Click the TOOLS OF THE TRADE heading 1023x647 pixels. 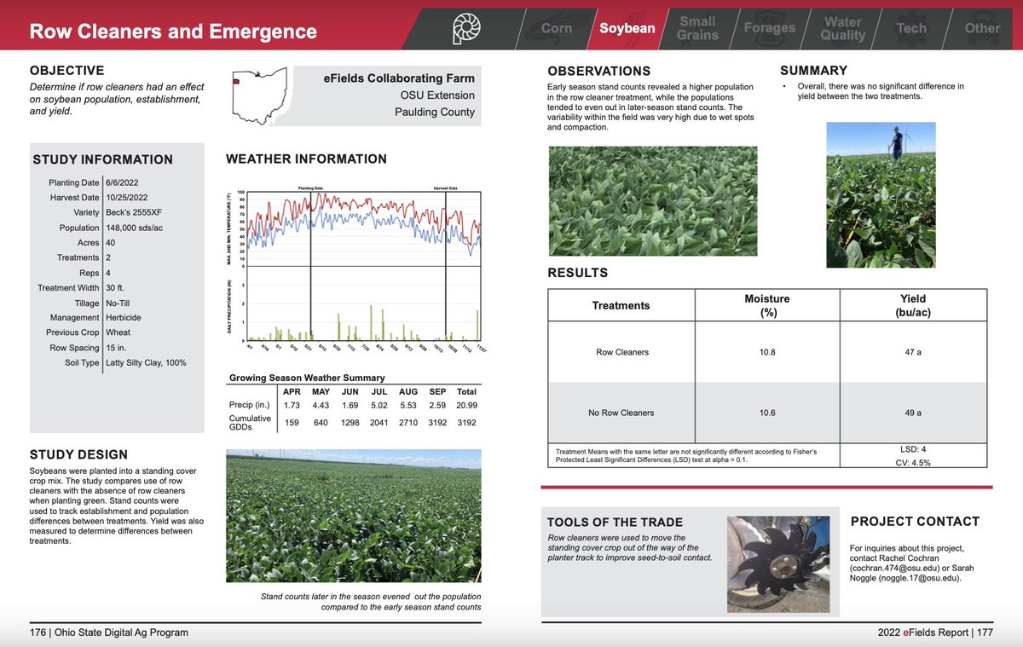[x=615, y=522]
